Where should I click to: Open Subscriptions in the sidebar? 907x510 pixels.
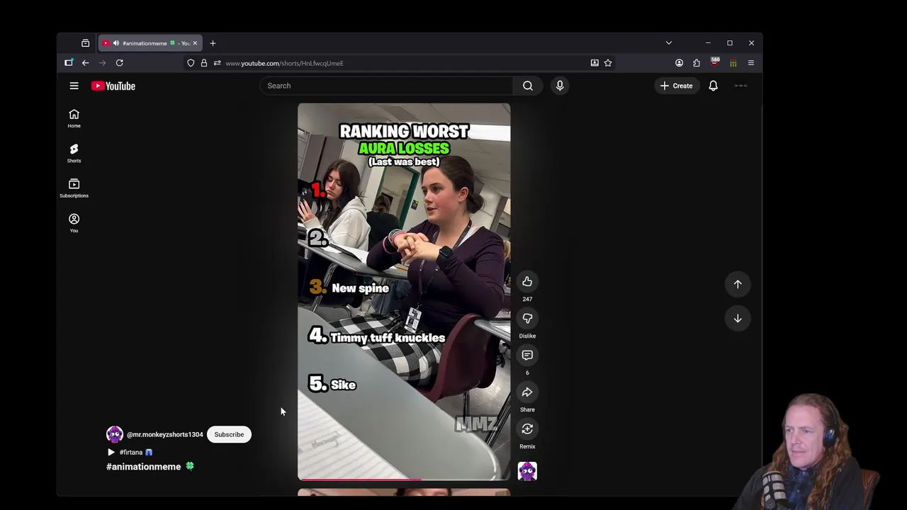74,188
